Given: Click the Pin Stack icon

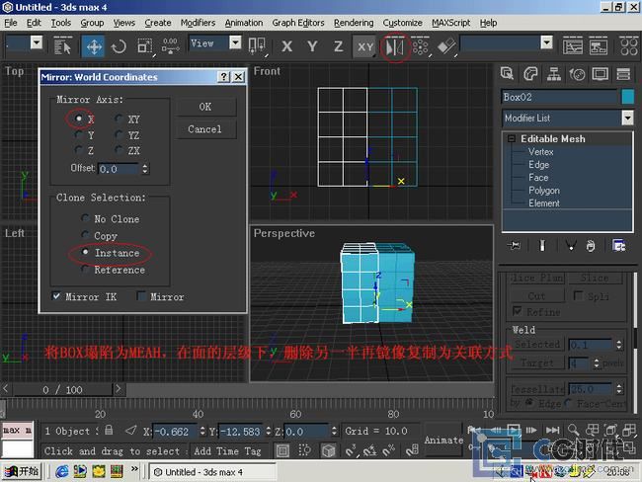Looking at the screenshot, I should point(514,245).
